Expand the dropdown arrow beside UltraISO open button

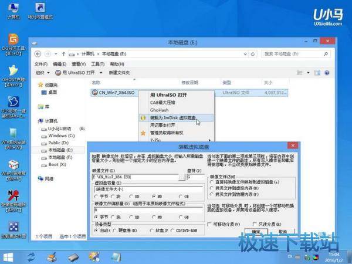pyautogui.click(x=101, y=73)
